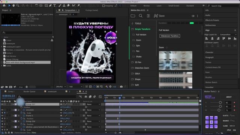Click the align horizontal centers icon
This screenshot has height=135, width=240.
212,39
